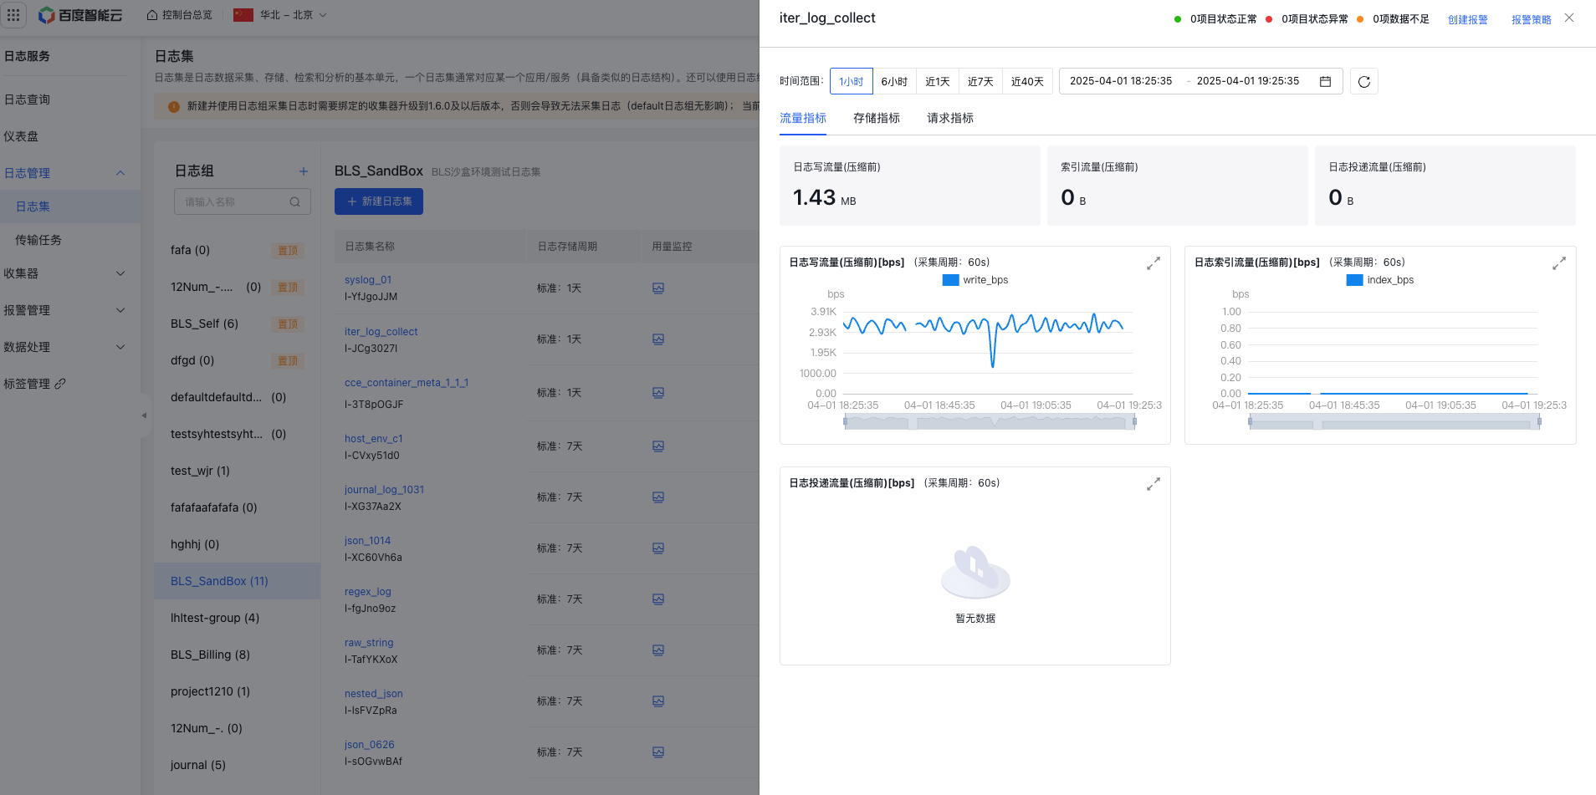
Task: Open 传输任务 in the sidebar
Action: [38, 240]
